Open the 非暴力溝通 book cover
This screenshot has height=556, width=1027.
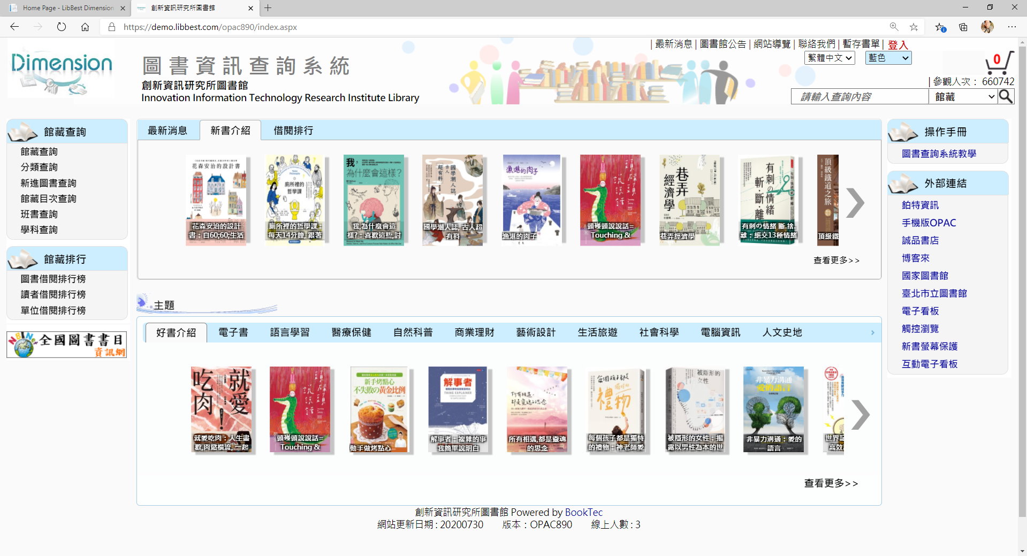coord(774,409)
